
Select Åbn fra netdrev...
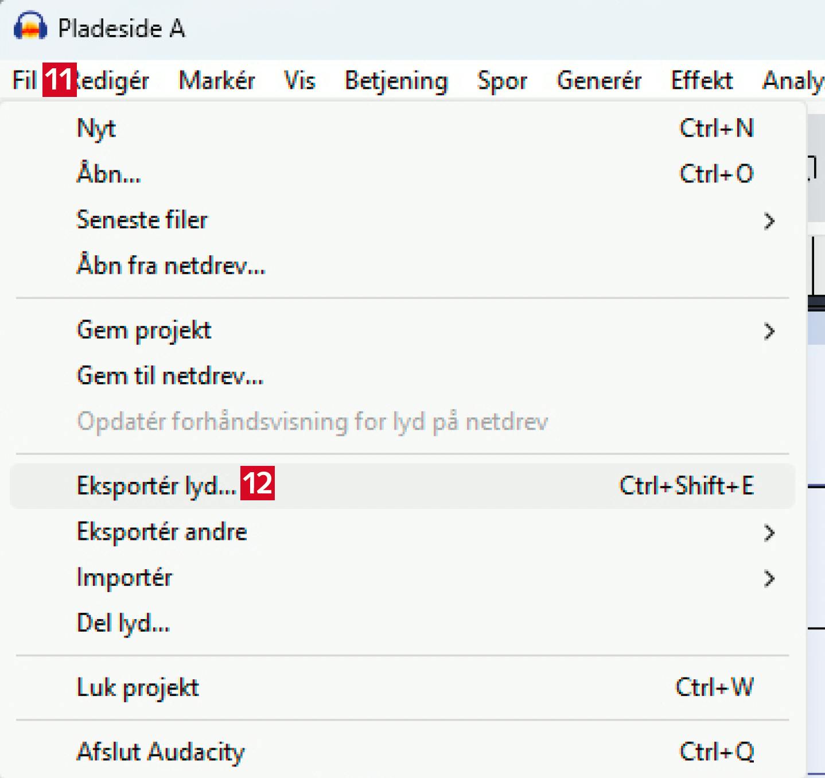pos(171,266)
